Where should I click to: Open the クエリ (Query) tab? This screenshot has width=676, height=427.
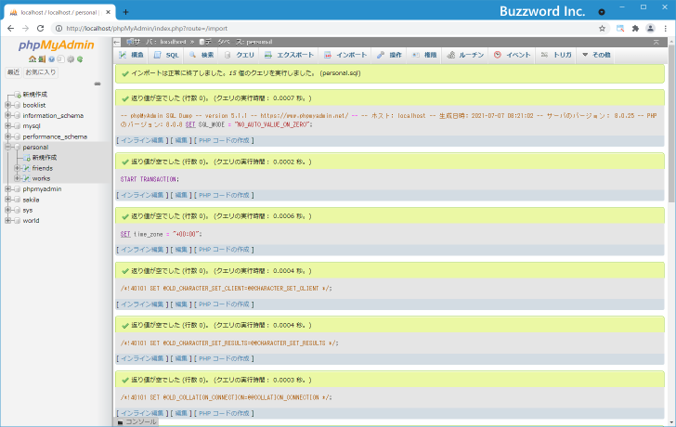click(240, 55)
